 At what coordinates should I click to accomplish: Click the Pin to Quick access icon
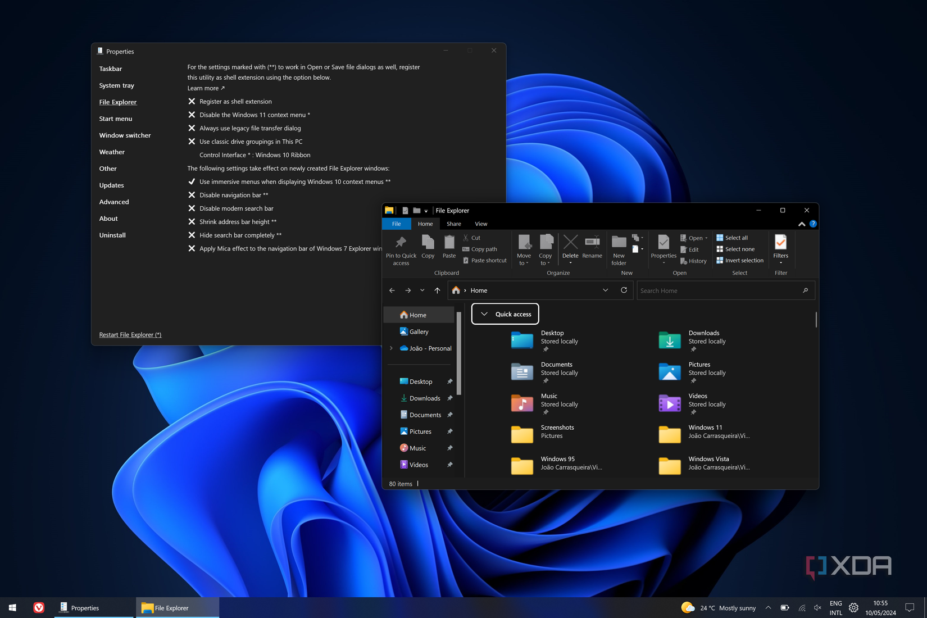pos(401,243)
